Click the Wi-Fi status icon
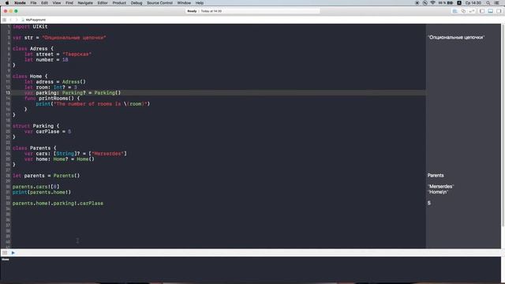 pos(432,3)
